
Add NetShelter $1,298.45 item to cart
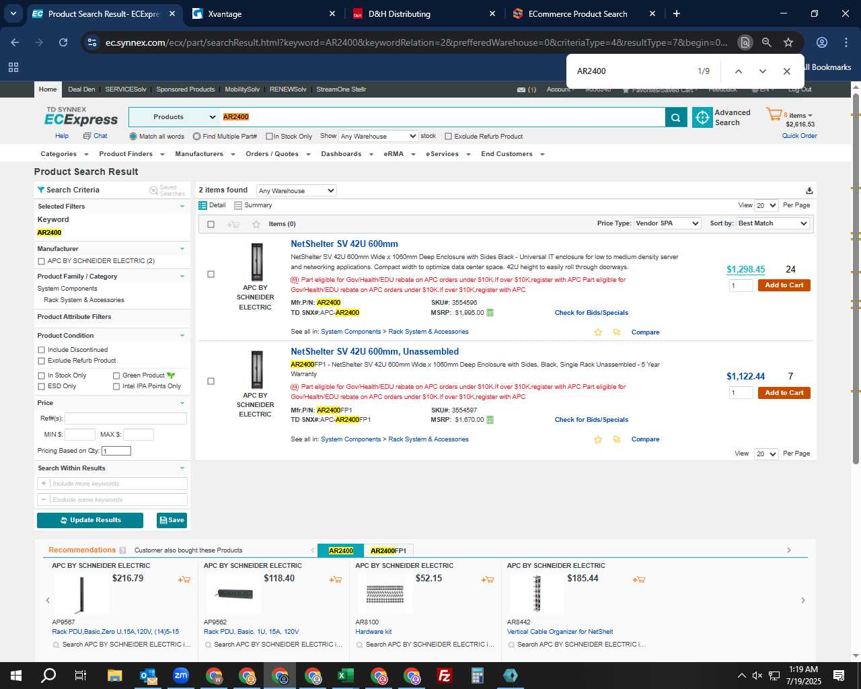click(784, 285)
